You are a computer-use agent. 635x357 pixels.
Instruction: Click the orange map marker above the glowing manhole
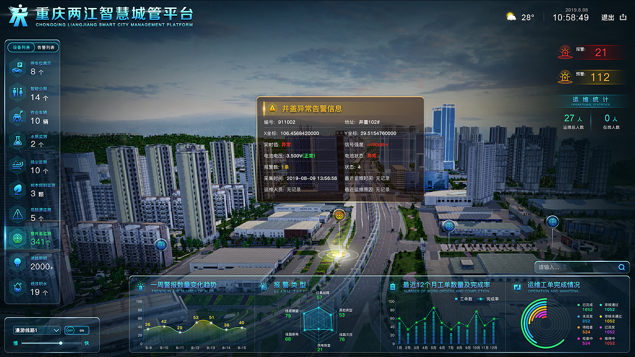pos(339,215)
